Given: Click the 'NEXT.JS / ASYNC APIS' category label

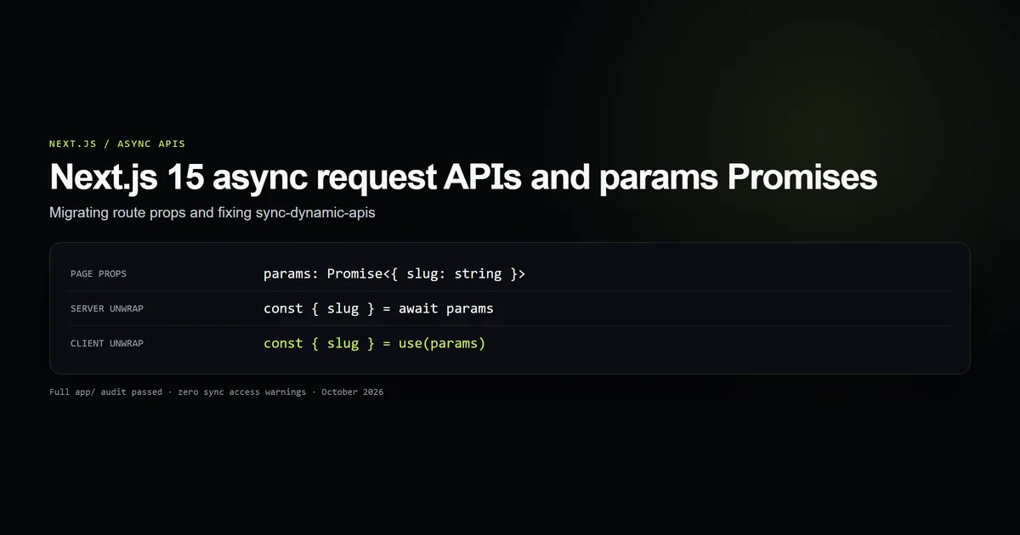Looking at the screenshot, I should click(x=117, y=144).
